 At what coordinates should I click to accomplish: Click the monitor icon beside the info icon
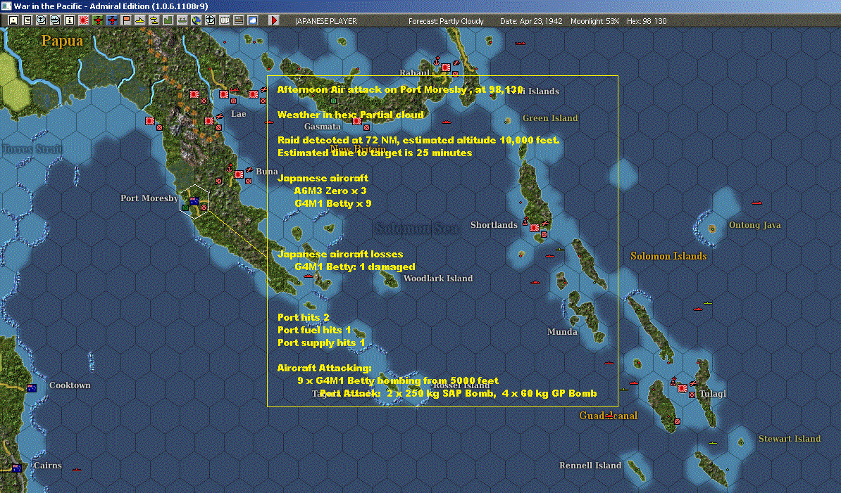pyautogui.click(x=55, y=20)
